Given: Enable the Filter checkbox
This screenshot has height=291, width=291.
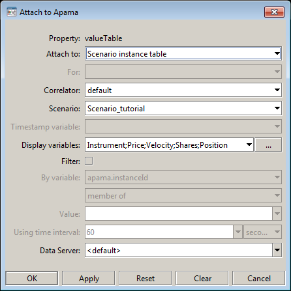Looking at the screenshot, I should pyautogui.click(x=89, y=161).
